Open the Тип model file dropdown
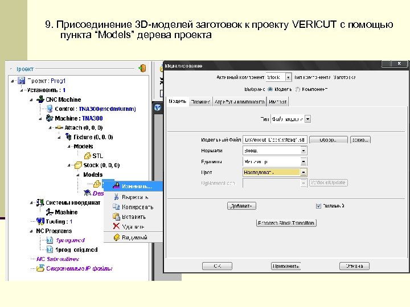 [x=307, y=119]
